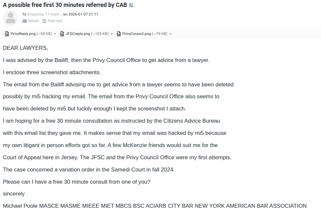This screenshot has width=321, height=214.
Task: Click the lines icon beside Plain text
Action: [45, 21]
